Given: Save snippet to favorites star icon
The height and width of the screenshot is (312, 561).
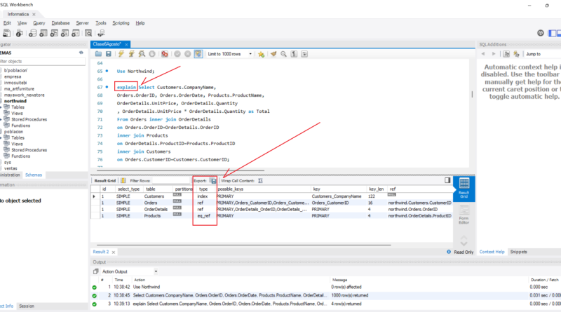Looking at the screenshot, I should coord(261,54).
